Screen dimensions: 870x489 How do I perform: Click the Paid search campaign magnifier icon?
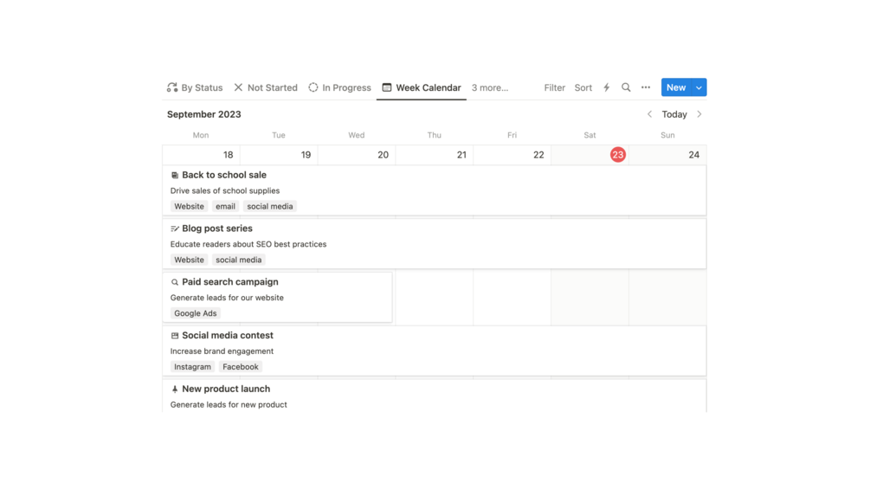[175, 282]
